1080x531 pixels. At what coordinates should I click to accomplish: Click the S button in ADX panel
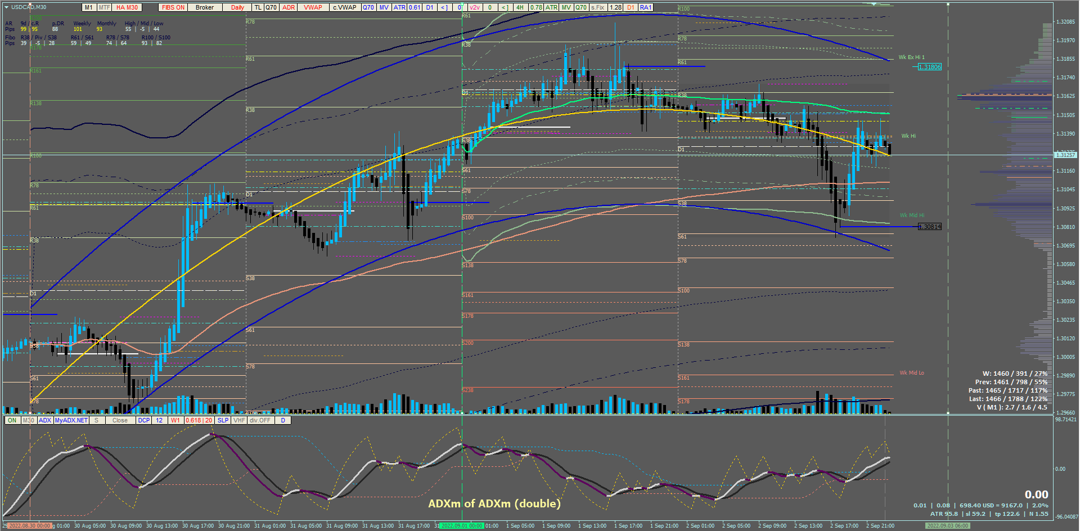pos(97,420)
